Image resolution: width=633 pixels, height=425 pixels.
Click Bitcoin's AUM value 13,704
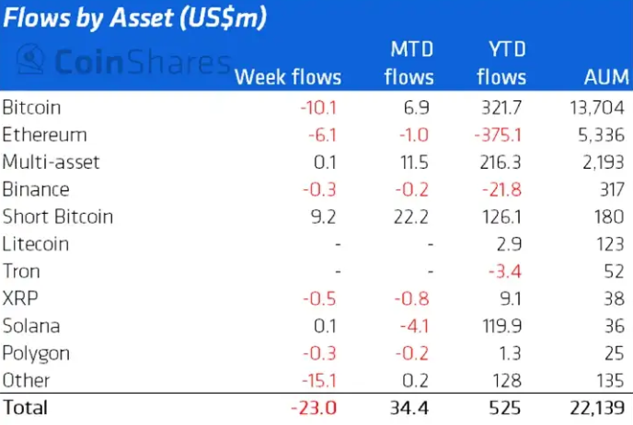[597, 107]
